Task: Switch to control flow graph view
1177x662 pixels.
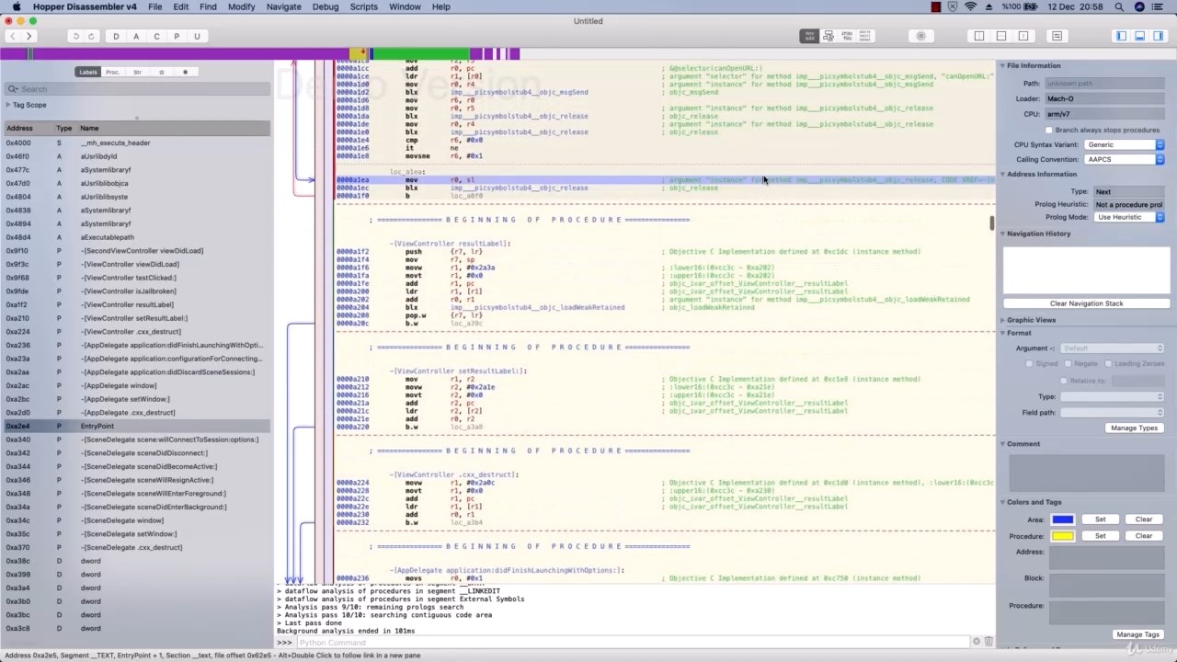Action: point(828,36)
